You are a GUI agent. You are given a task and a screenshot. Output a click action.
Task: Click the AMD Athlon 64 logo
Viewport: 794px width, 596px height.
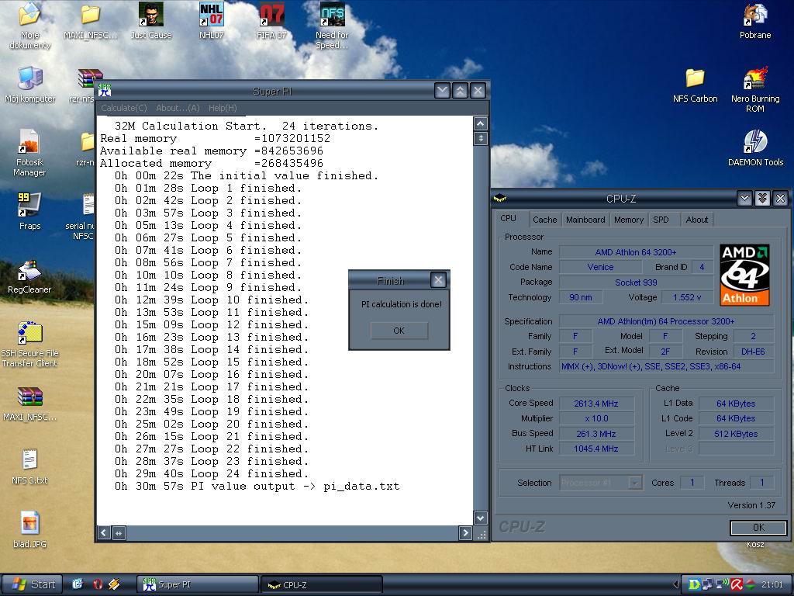pyautogui.click(x=744, y=275)
